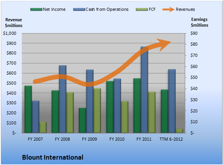Screen dimensions: 223x165
Task: Click the Revenue $millions axis title
Action: click(x=14, y=23)
